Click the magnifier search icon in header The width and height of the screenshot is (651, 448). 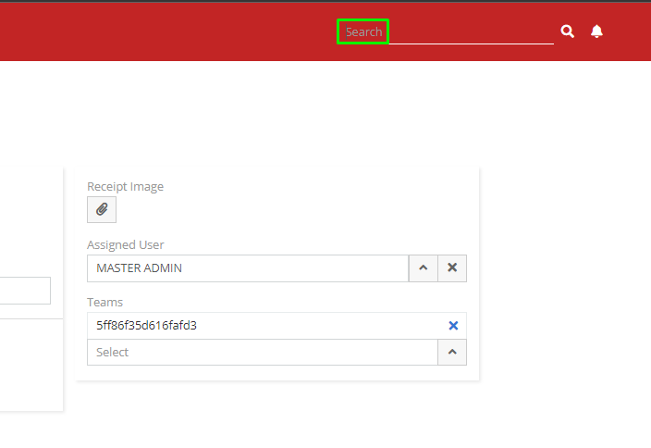(568, 31)
